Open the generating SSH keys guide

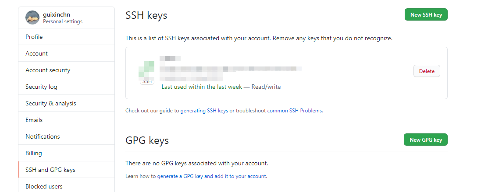(204, 111)
